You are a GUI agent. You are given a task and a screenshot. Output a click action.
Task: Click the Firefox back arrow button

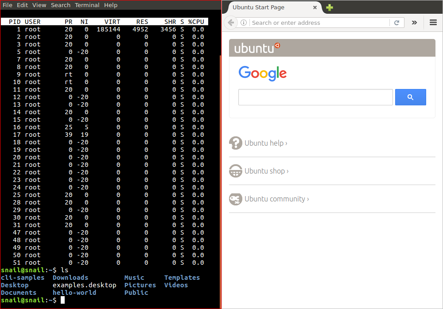click(230, 23)
